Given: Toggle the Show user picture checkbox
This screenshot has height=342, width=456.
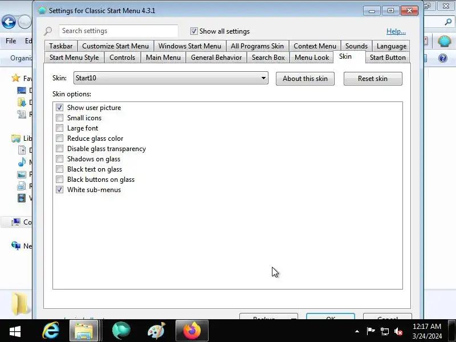Looking at the screenshot, I should 60,108.
